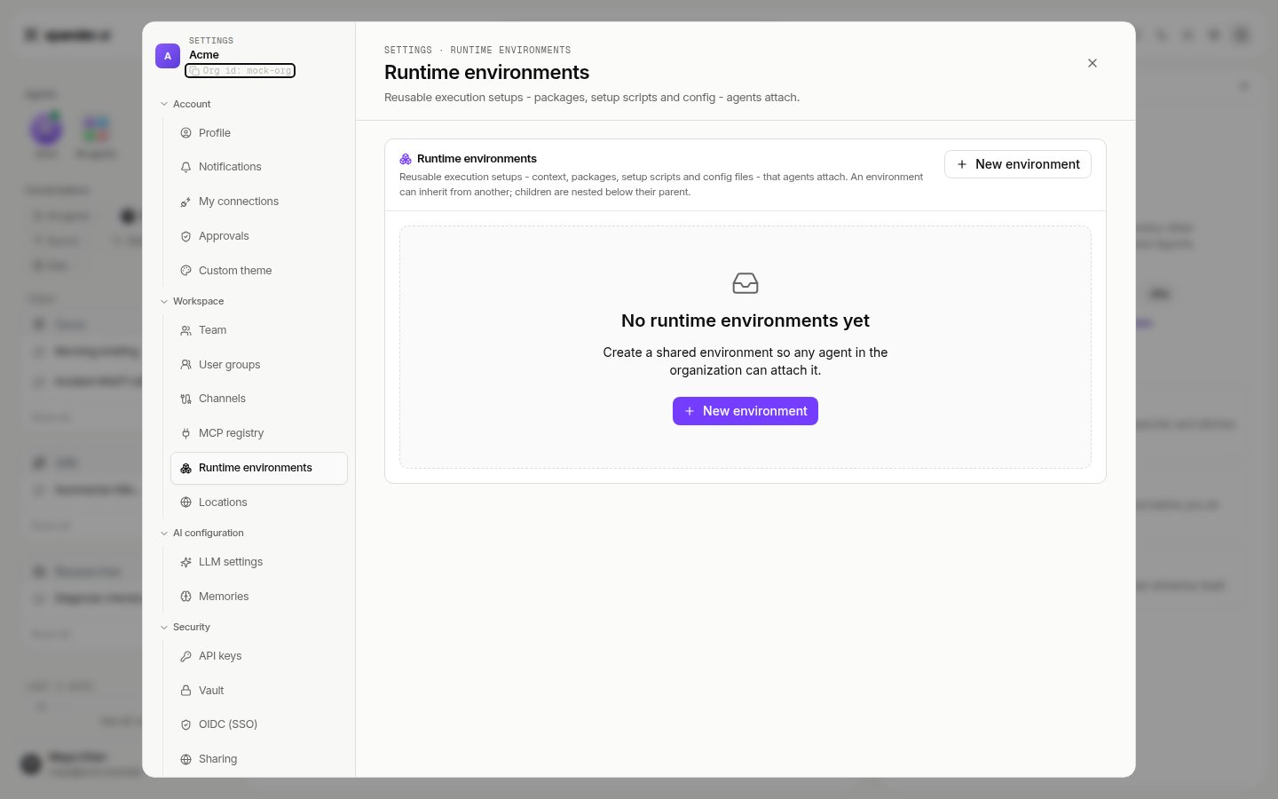Click the API keys key icon

pyautogui.click(x=185, y=656)
